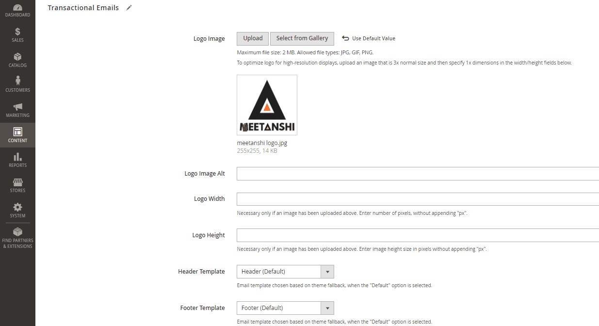Image resolution: width=599 pixels, height=326 pixels.
Task: Click the Header Template dropdown arrow
Action: [327, 272]
